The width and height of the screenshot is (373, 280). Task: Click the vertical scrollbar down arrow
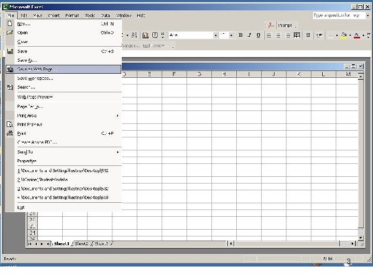click(361, 237)
